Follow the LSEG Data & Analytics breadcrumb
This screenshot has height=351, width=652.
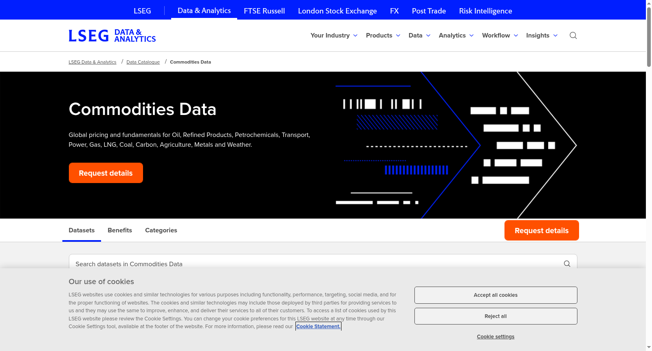tap(93, 62)
